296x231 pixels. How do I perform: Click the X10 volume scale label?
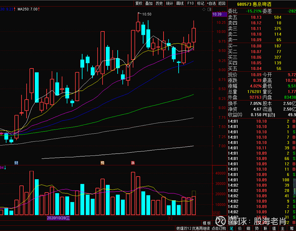[216, 213]
